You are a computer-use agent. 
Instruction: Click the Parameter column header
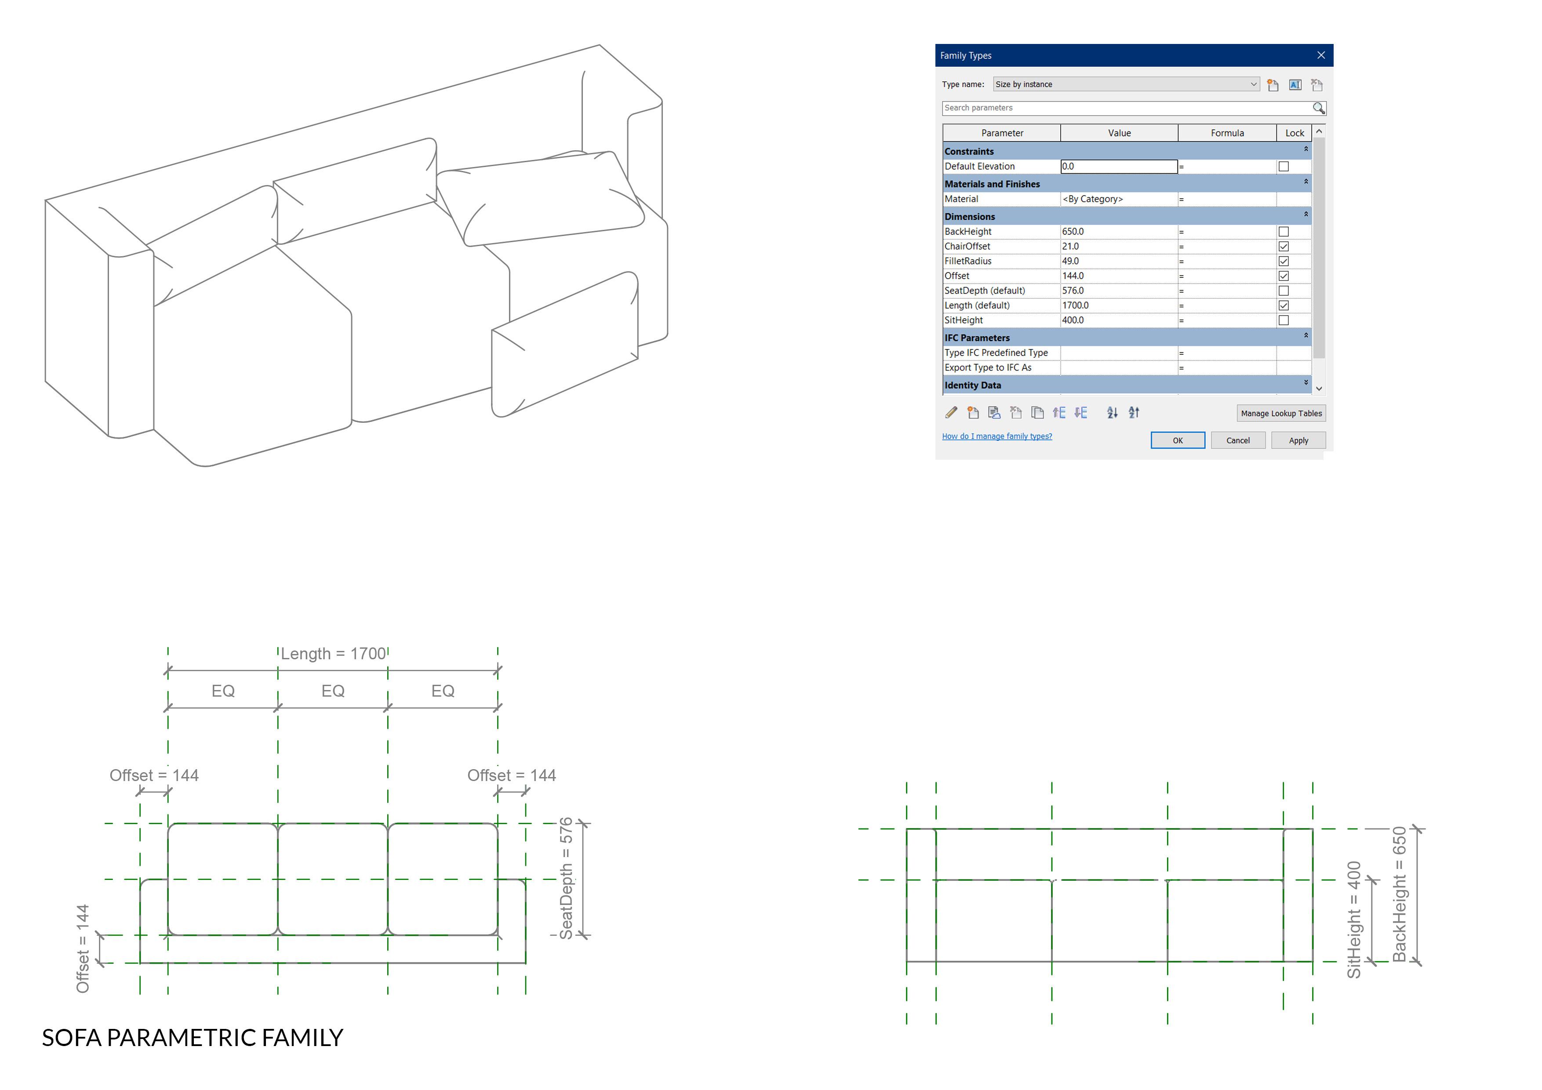[1001, 133]
